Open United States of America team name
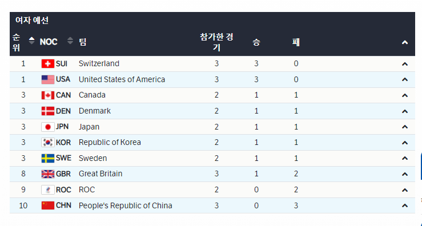This screenshot has height=226, width=422. (x=122, y=80)
